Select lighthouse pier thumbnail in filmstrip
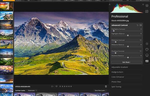 tap(6, 53)
